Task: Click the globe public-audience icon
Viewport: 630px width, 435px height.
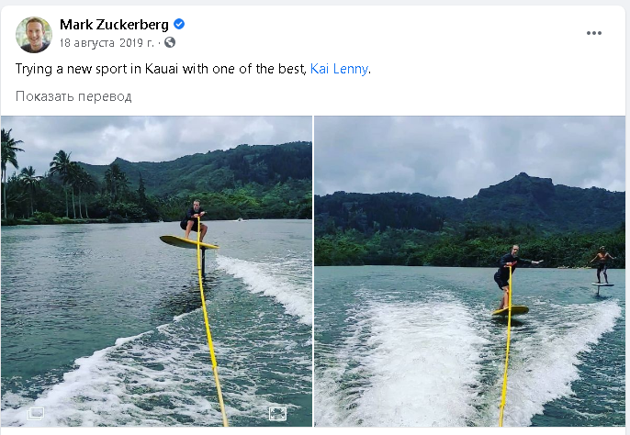Action: (170, 42)
